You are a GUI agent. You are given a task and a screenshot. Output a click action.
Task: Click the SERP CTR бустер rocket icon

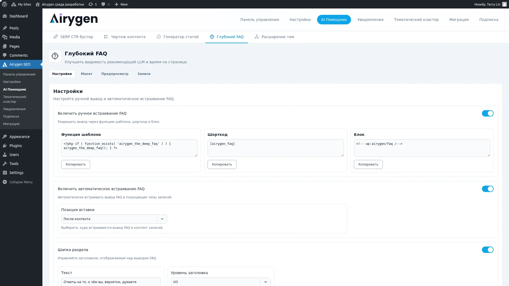55,37
